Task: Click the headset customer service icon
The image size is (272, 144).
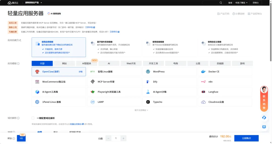Action: [264, 118]
